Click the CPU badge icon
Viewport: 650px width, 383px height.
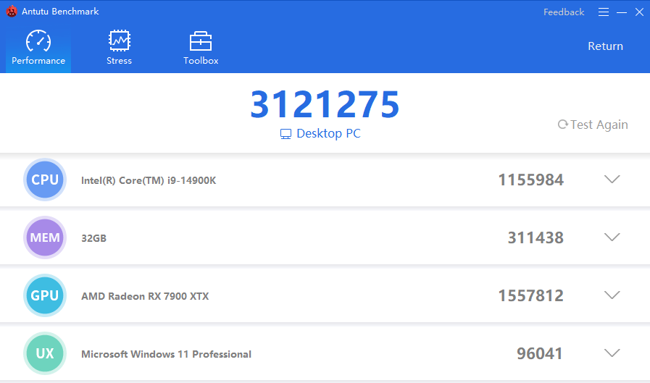point(45,180)
